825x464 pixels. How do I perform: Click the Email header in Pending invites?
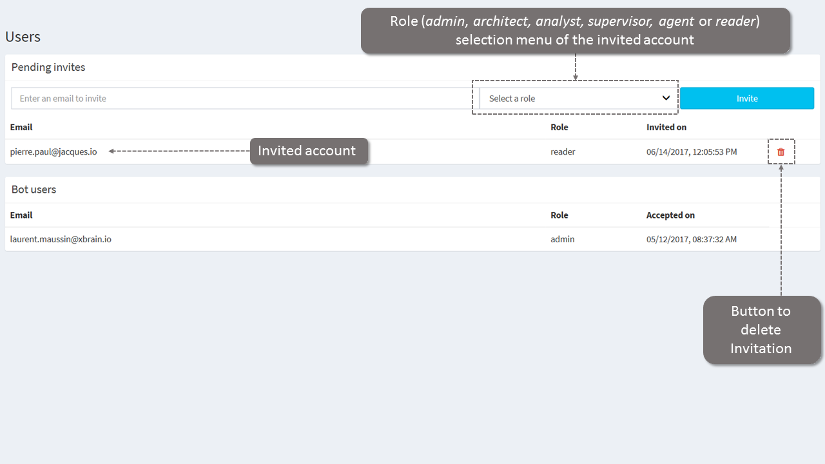21,127
